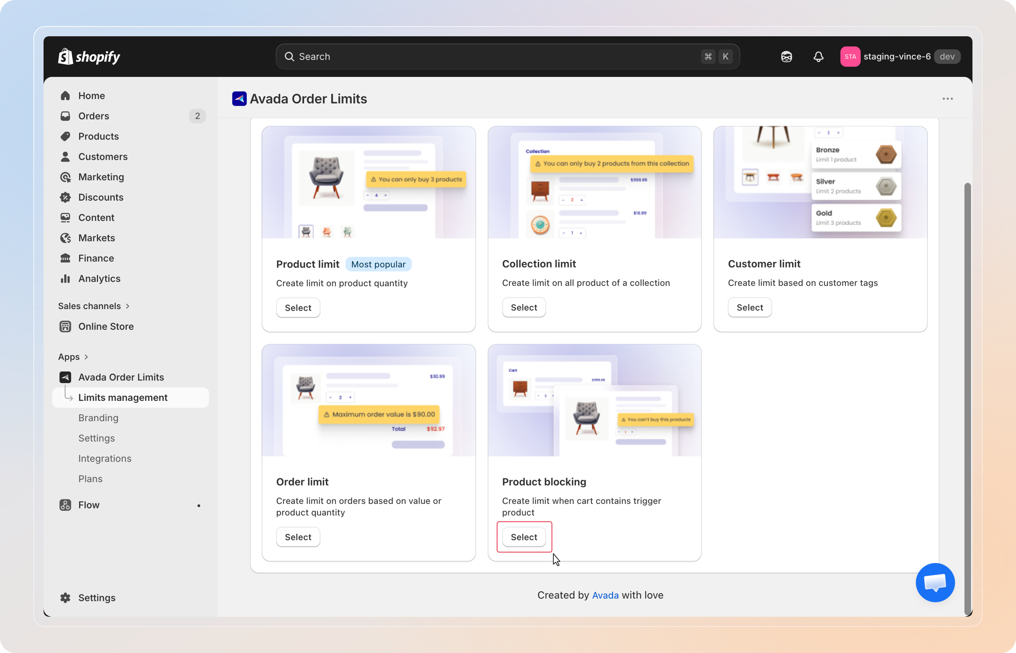1016x653 pixels.
Task: Click the Customers person icon
Action: 65,157
